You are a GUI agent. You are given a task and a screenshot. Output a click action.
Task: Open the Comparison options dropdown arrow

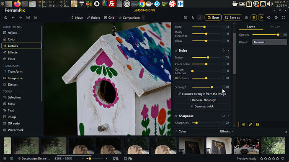[143, 18]
